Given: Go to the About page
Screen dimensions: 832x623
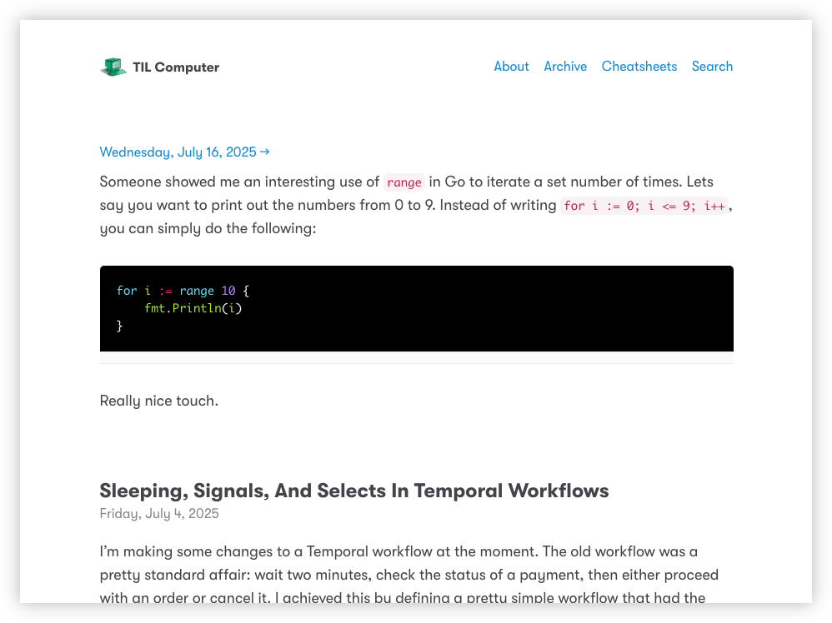Looking at the screenshot, I should [511, 67].
